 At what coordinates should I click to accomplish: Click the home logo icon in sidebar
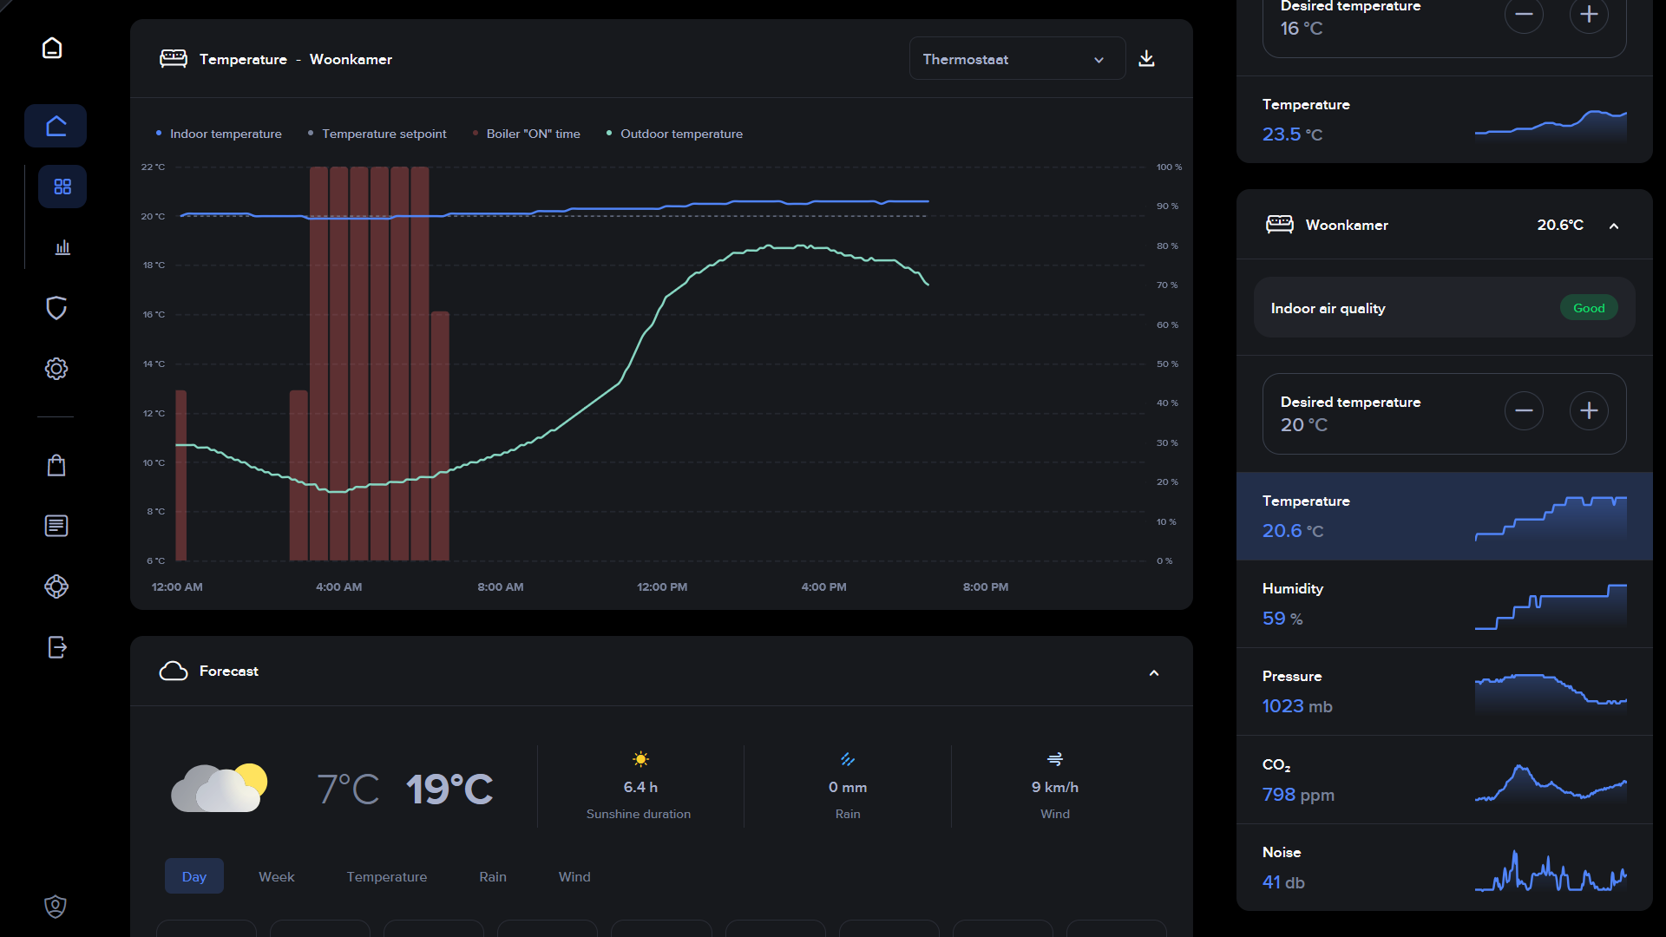(x=52, y=48)
